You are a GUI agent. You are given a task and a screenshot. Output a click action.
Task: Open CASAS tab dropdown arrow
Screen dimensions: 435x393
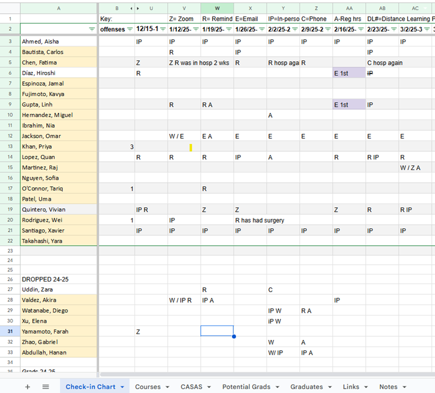(209, 387)
